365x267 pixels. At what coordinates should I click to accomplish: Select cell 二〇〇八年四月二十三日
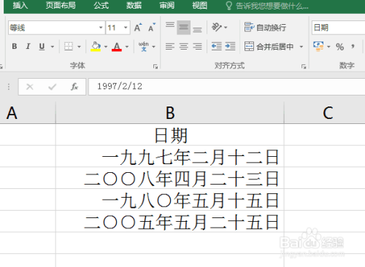(170, 178)
